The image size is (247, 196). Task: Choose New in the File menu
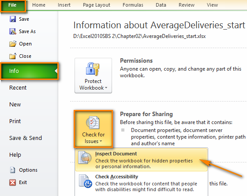pyautogui.click(x=15, y=104)
